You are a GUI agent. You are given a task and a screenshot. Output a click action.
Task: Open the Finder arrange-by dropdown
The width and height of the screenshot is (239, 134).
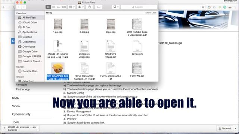coord(72,7)
